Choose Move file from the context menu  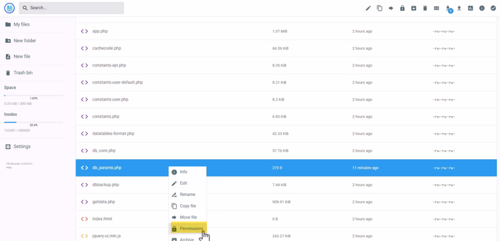tap(187, 218)
